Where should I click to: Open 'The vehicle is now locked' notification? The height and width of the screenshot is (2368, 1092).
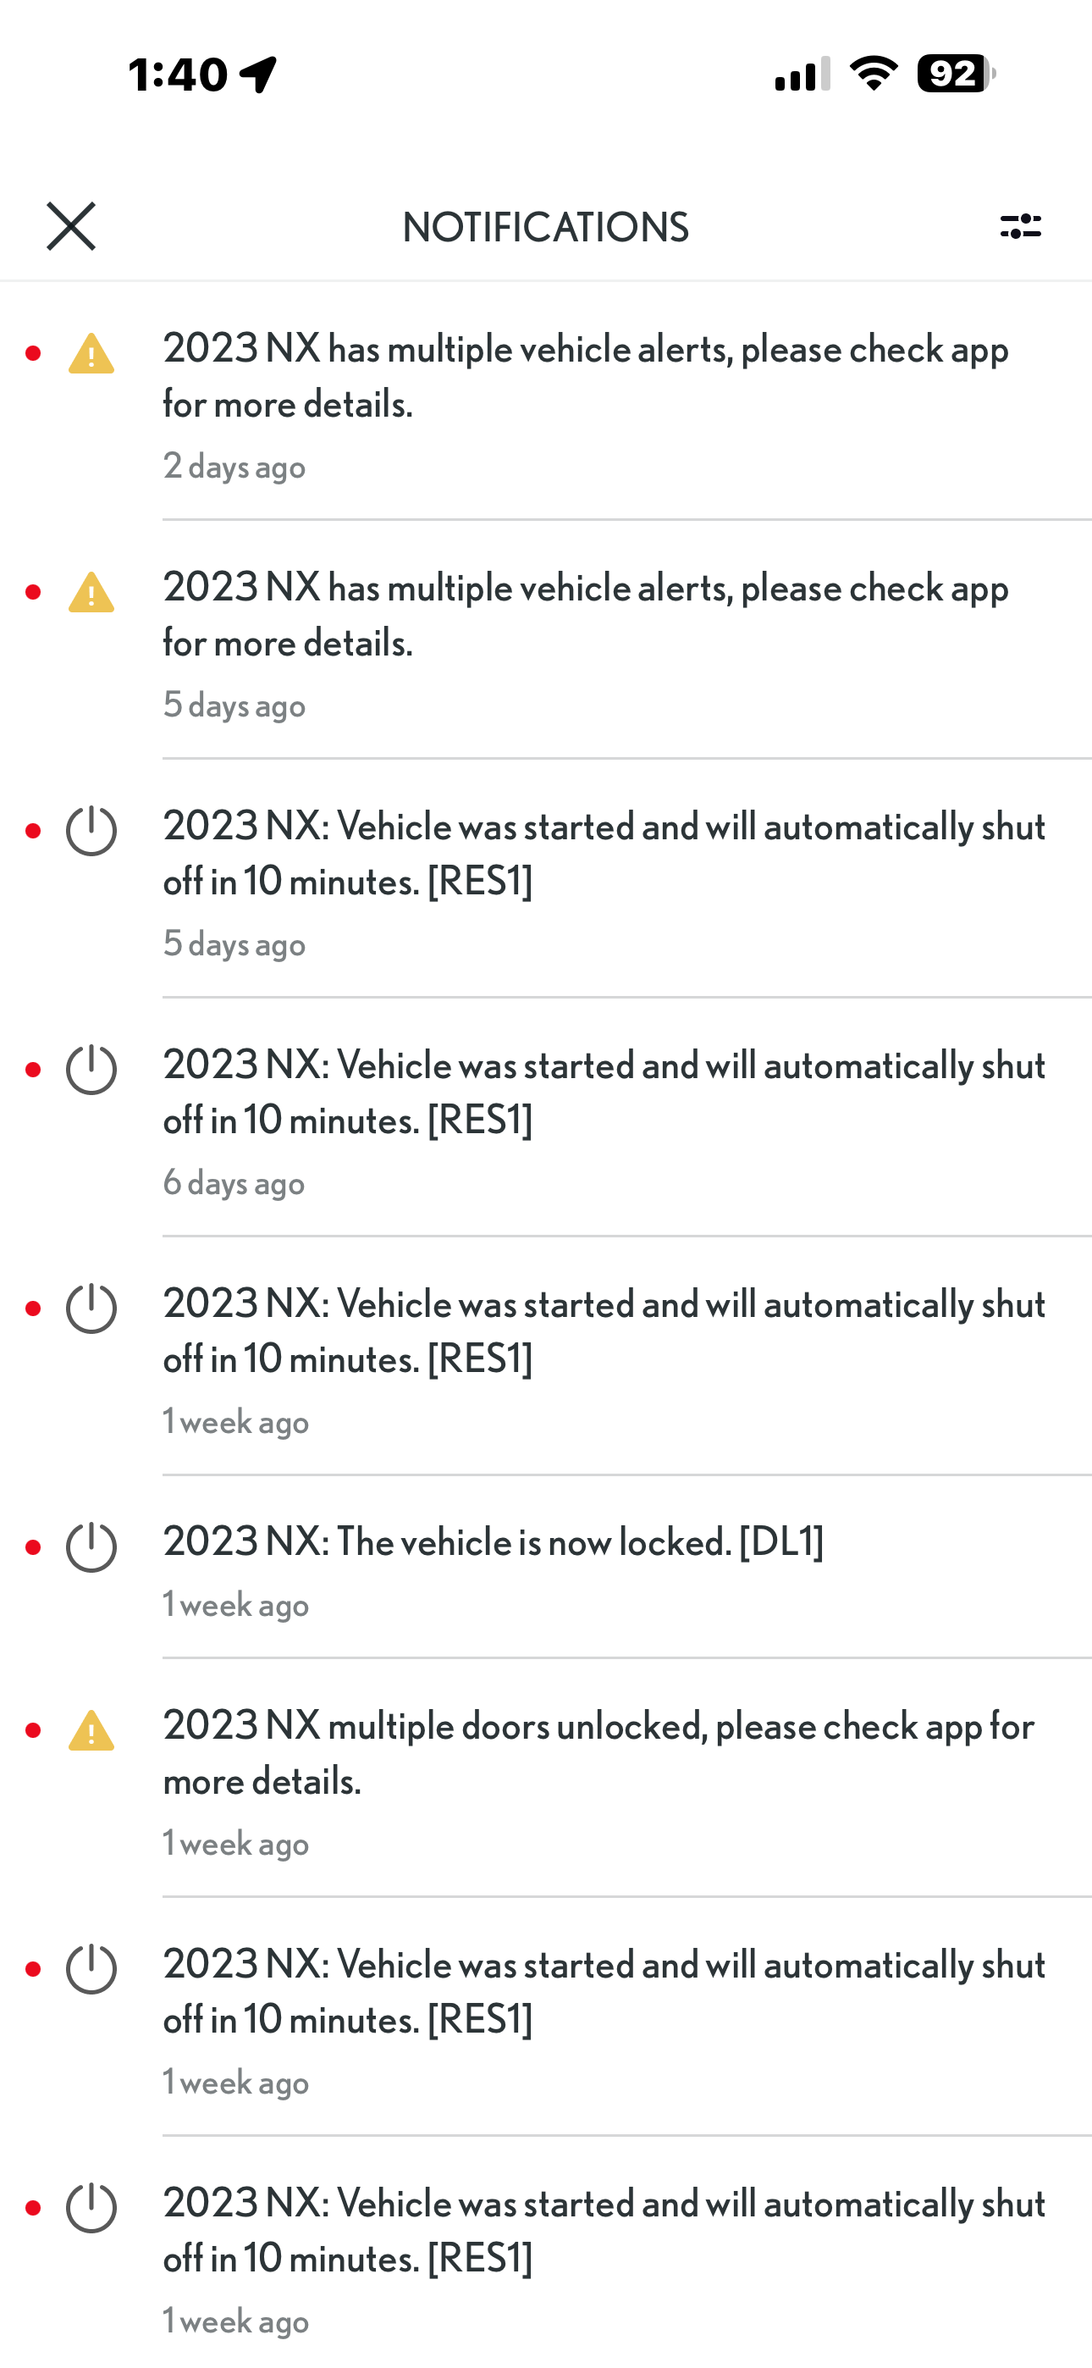coord(494,1542)
